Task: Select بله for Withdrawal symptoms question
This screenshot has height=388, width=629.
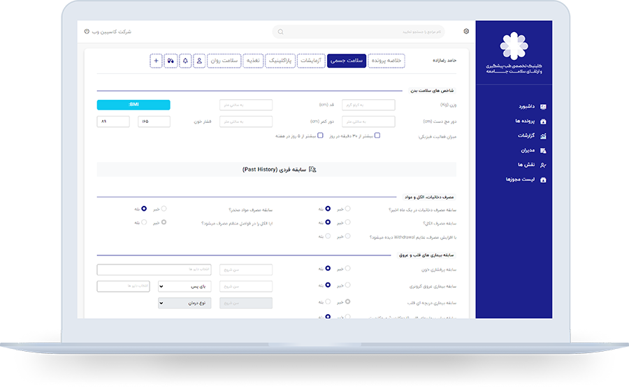Action: [328, 236]
